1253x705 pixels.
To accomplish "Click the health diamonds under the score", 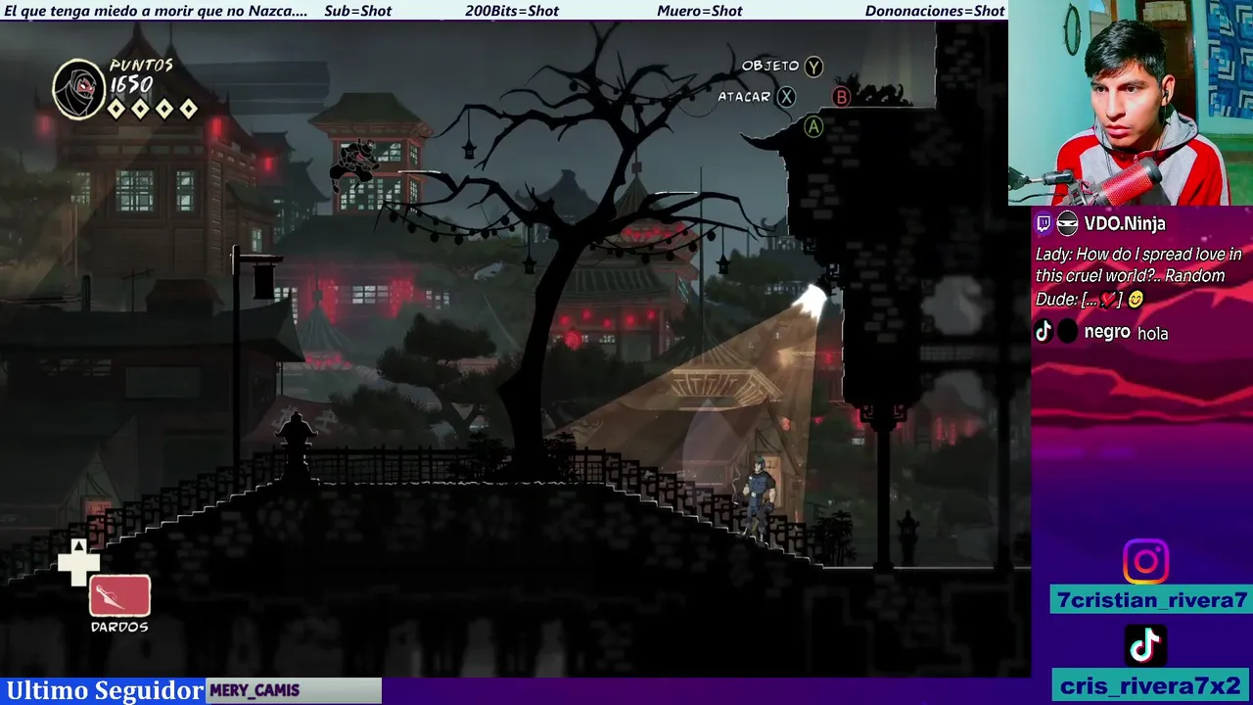I will tap(152, 109).
